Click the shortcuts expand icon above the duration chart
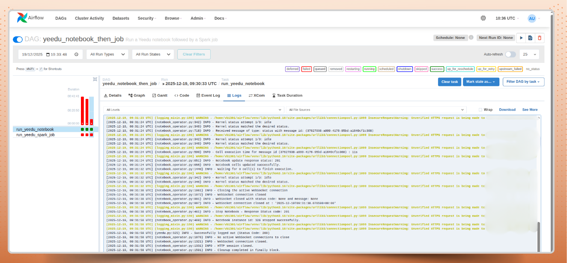 tap(95, 79)
